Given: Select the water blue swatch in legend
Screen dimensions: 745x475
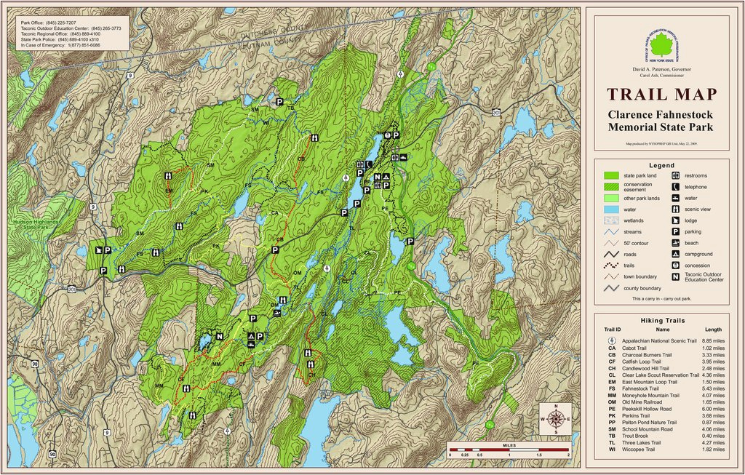Looking at the screenshot, I should click(x=610, y=209).
